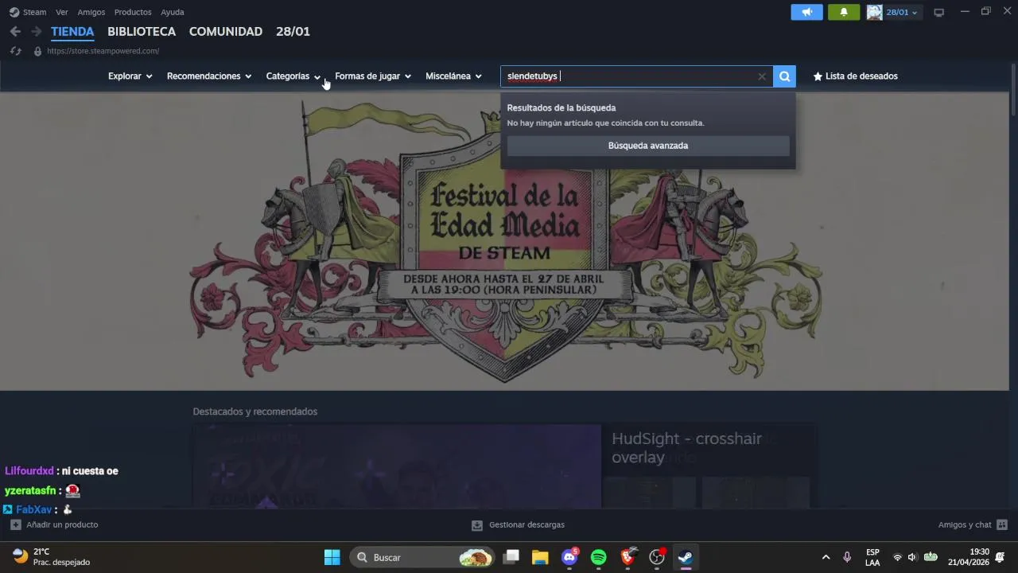Viewport: 1018px width, 573px height.
Task: Click the battery tray icon
Action: 931,557
